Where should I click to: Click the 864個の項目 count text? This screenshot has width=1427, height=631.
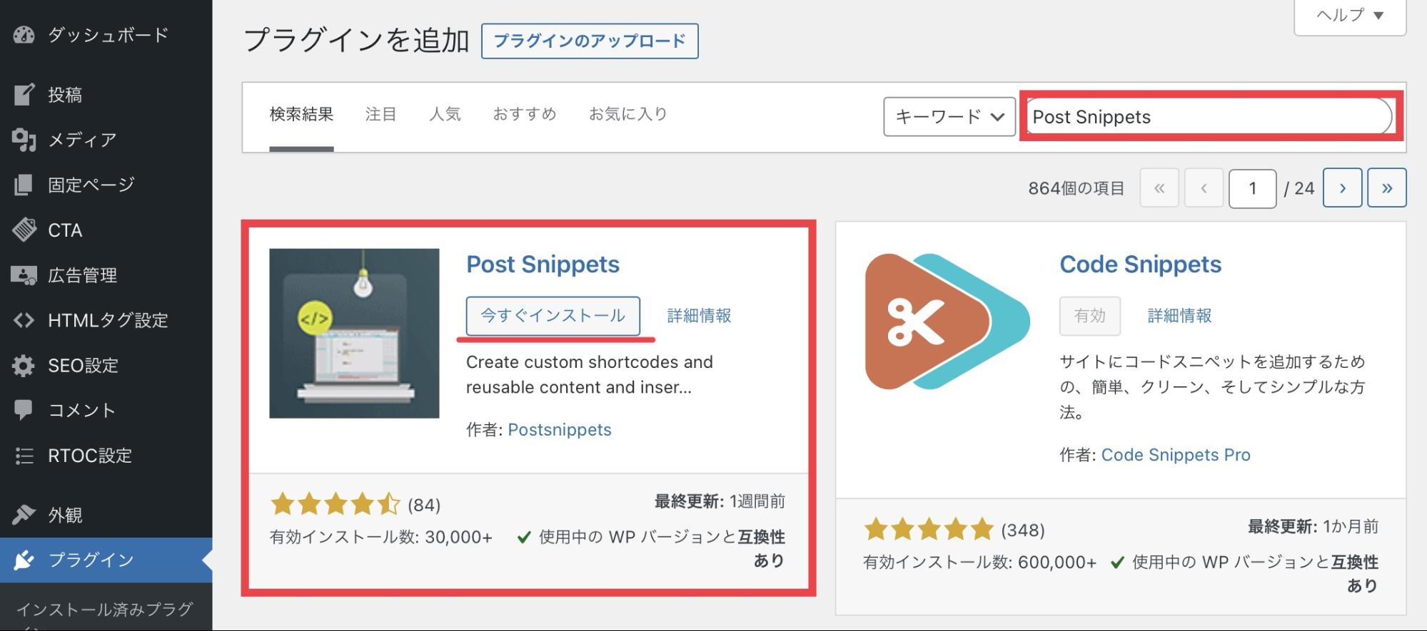(x=1076, y=188)
